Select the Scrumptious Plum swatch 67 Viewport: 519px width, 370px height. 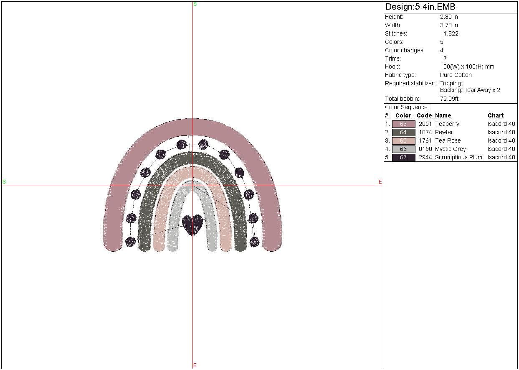[x=403, y=158]
